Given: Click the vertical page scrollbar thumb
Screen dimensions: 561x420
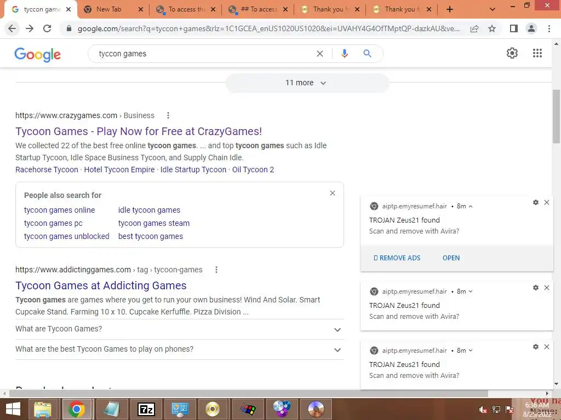Looking at the screenshot, I should pyautogui.click(x=556, y=116).
